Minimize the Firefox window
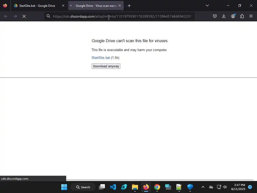 pos(228,6)
